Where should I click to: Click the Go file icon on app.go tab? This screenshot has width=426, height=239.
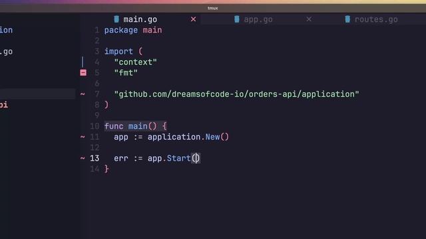click(237, 19)
